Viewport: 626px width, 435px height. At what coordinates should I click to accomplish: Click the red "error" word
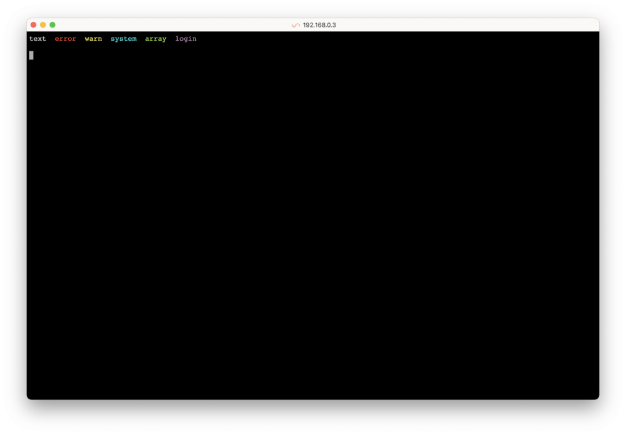pos(66,39)
